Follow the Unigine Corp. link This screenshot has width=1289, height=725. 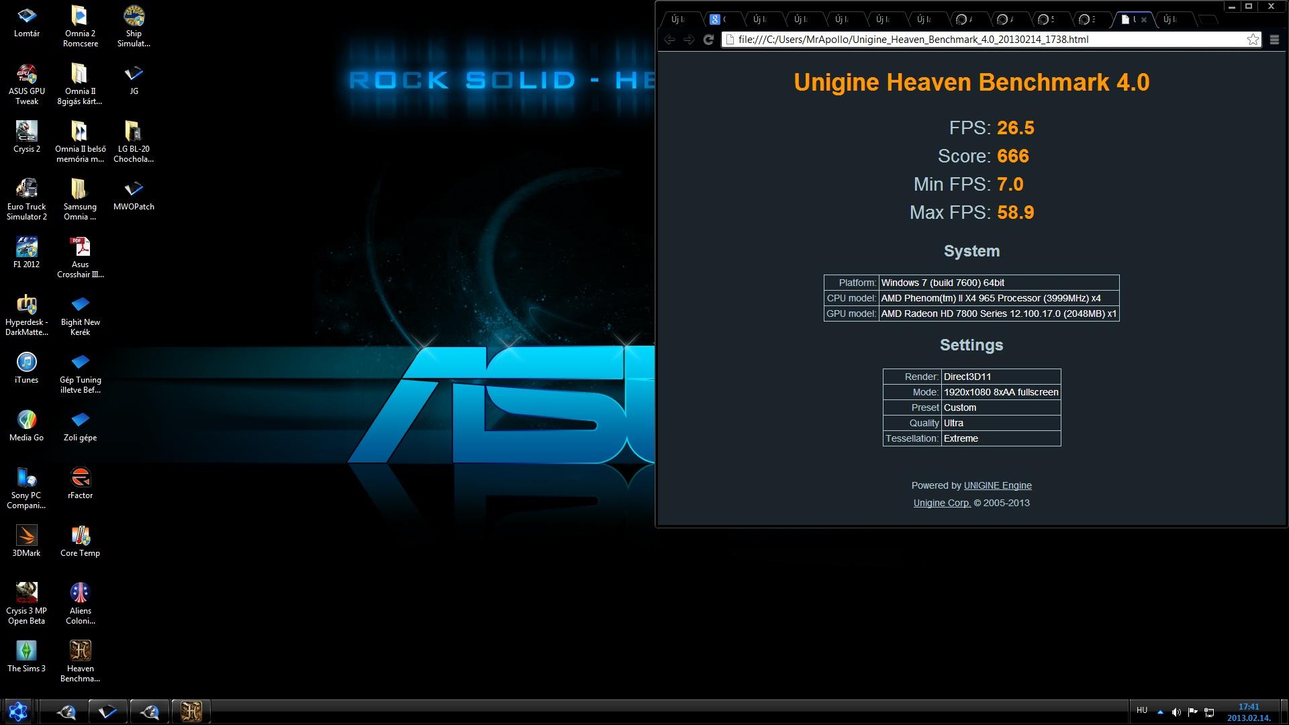[941, 503]
